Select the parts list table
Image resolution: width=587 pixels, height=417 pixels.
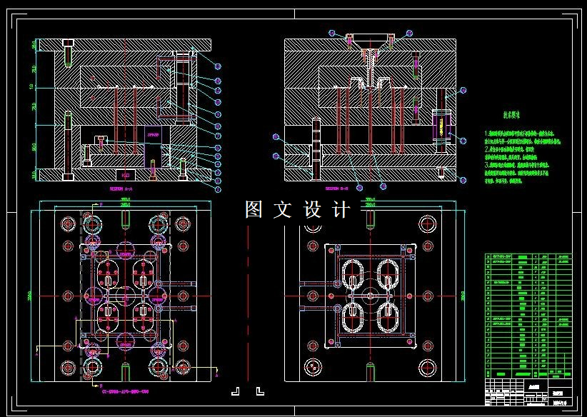click(x=528, y=316)
